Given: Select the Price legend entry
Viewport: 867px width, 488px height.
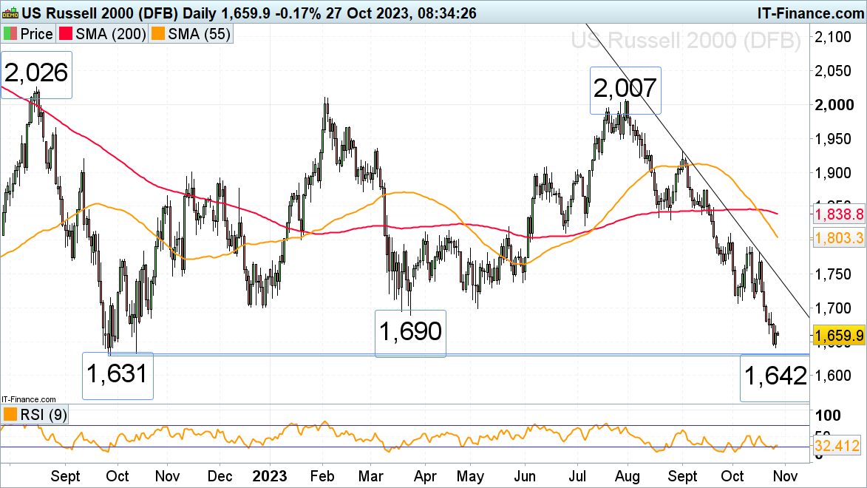Looking at the screenshot, I should point(29,34).
